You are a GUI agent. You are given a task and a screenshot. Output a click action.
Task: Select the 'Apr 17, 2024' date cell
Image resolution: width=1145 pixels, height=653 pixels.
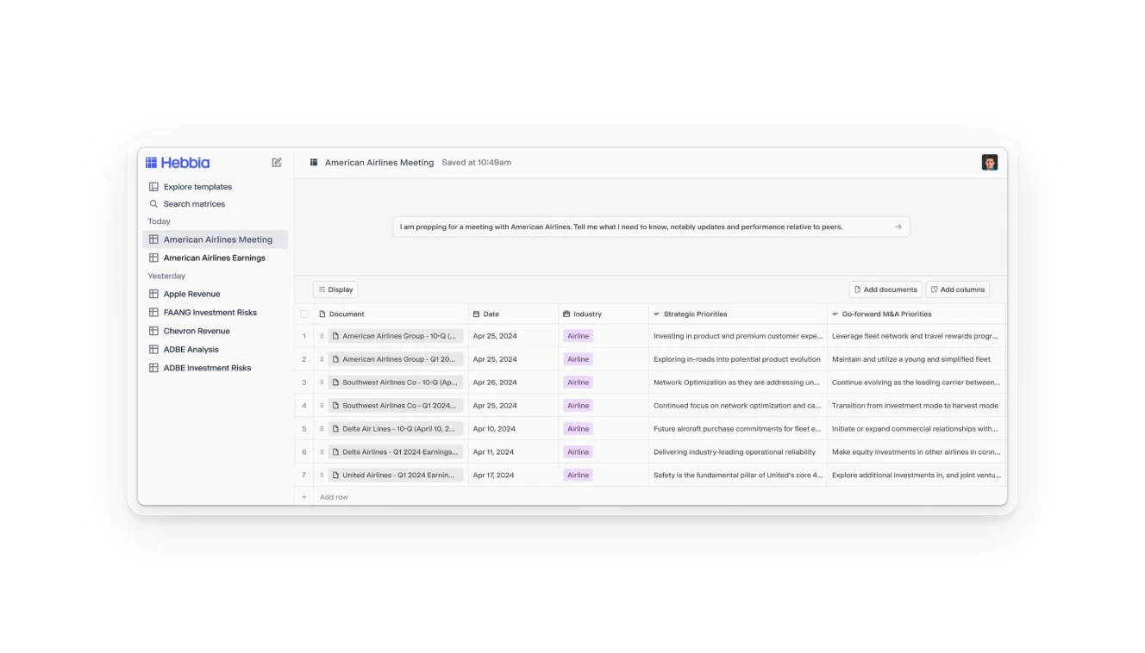click(513, 476)
